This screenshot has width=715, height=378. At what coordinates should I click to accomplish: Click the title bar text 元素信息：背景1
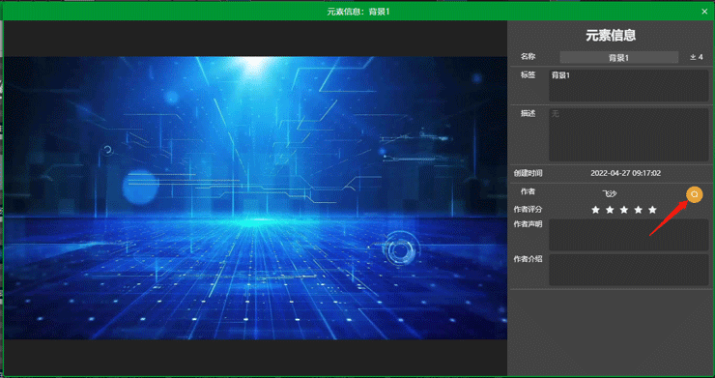click(358, 12)
